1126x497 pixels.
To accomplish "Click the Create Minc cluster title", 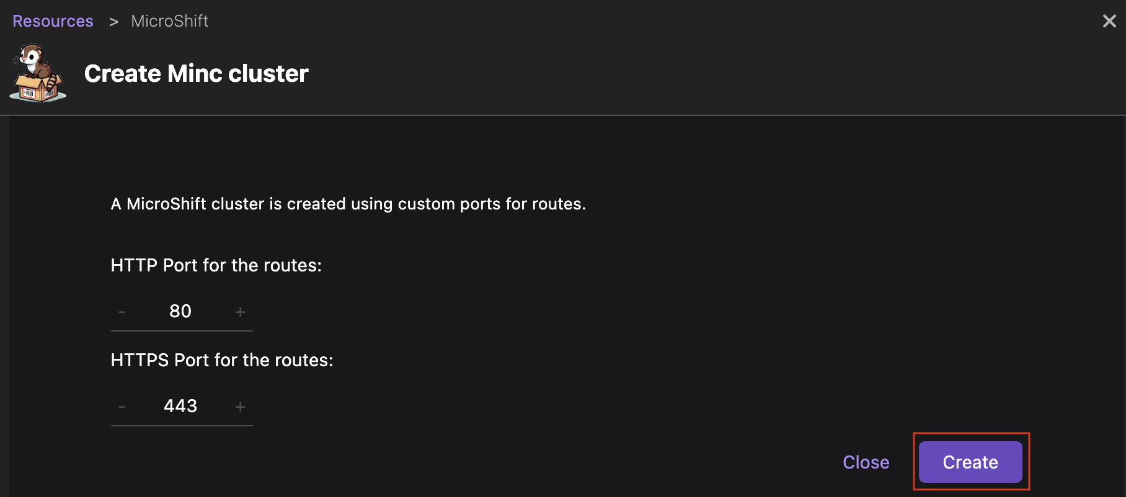I will [x=196, y=73].
